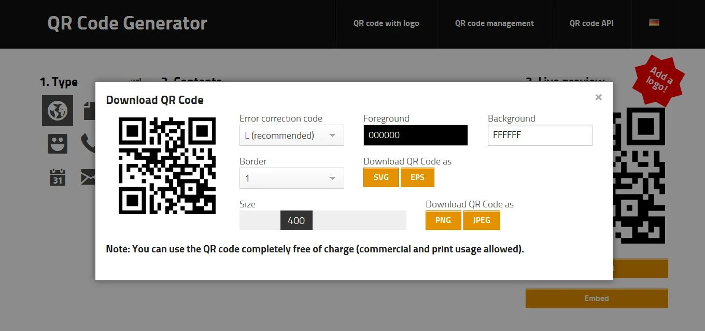Download the QR code as SVG

tap(381, 177)
